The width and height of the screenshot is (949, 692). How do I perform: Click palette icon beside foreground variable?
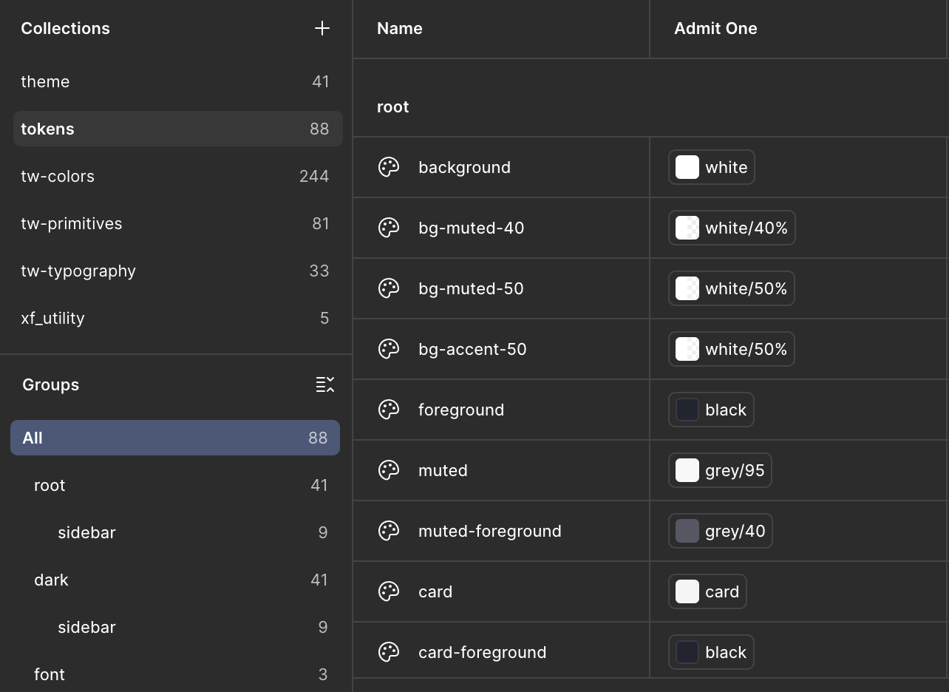[389, 410]
